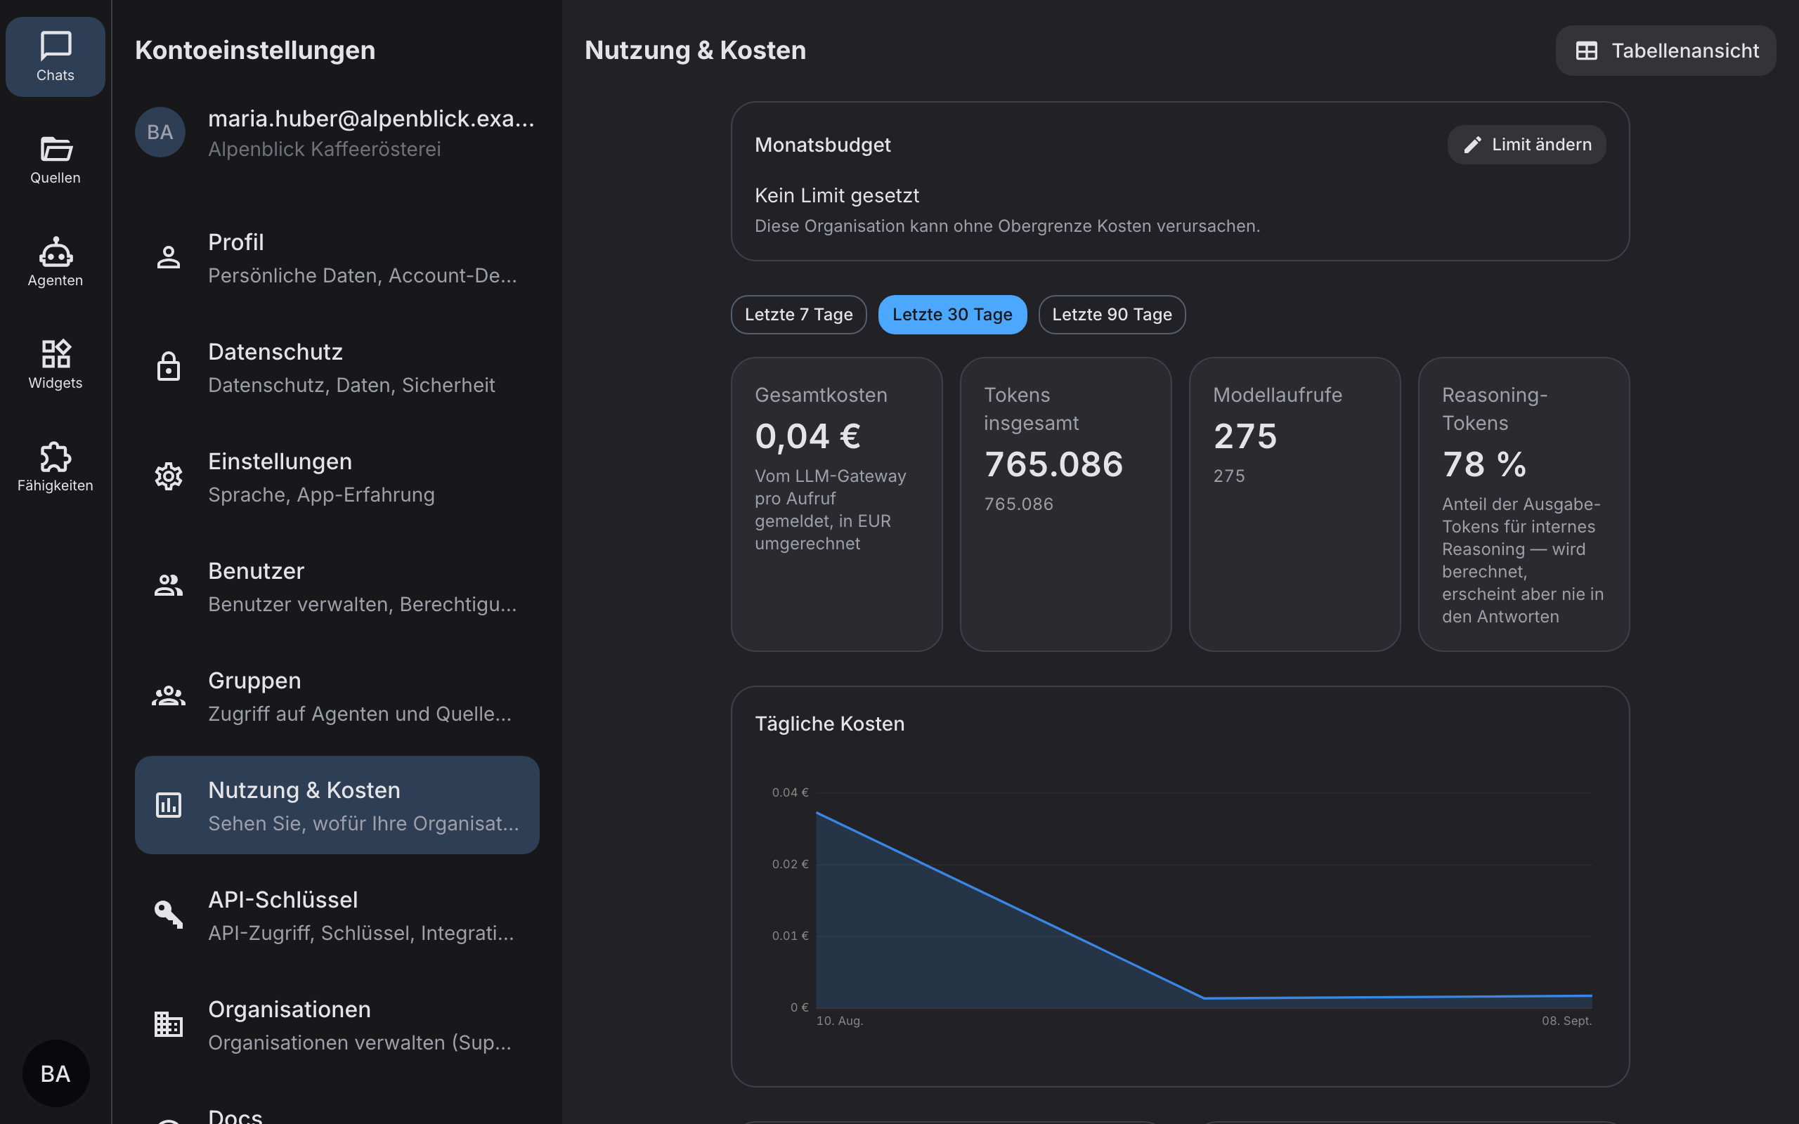
Task: Click the Tokens insgesamt 765.086 value
Action: (x=1053, y=464)
